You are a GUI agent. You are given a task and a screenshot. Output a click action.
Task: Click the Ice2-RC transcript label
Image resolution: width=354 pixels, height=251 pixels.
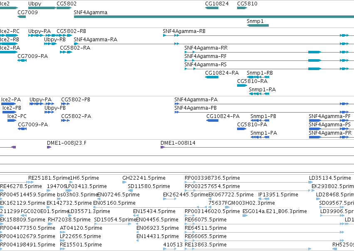(x=10, y=31)
